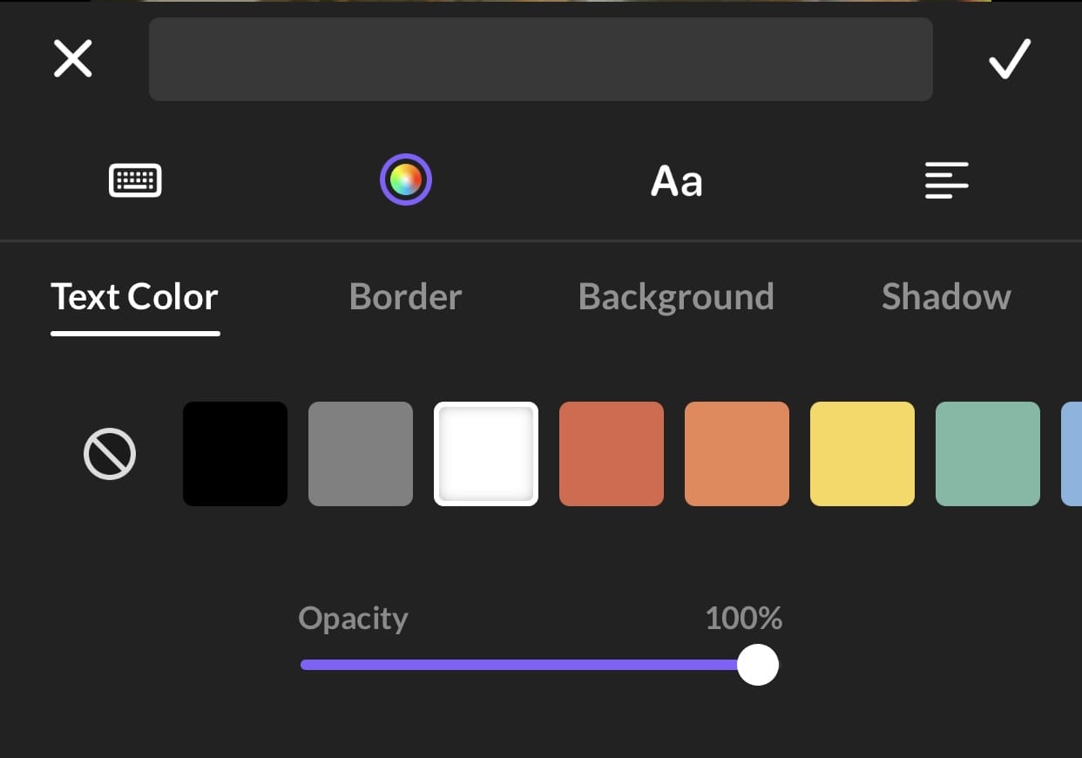This screenshot has width=1082, height=758.
Task: Select the yellow color swatch
Action: pos(862,454)
